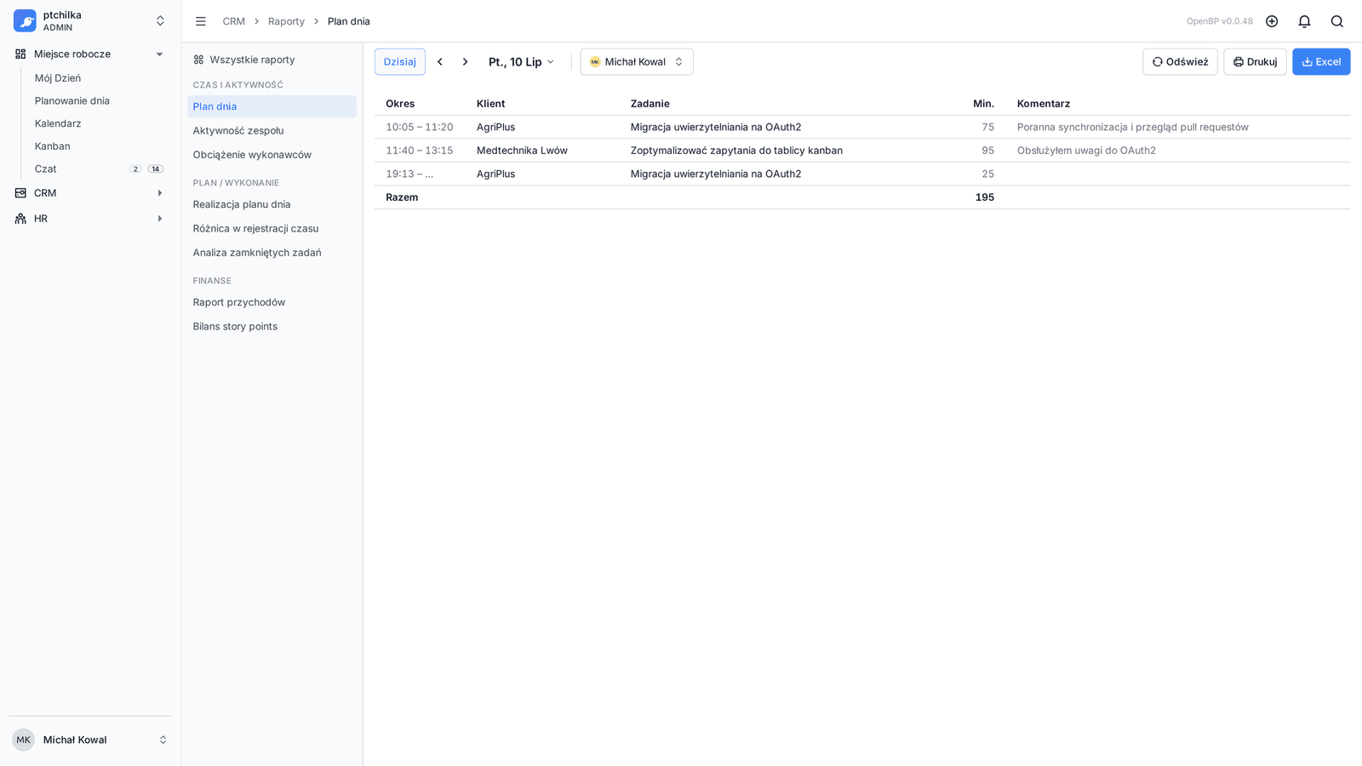The width and height of the screenshot is (1362, 766).
Task: Click the Wszystkie raporty grid icon
Action: (x=198, y=60)
